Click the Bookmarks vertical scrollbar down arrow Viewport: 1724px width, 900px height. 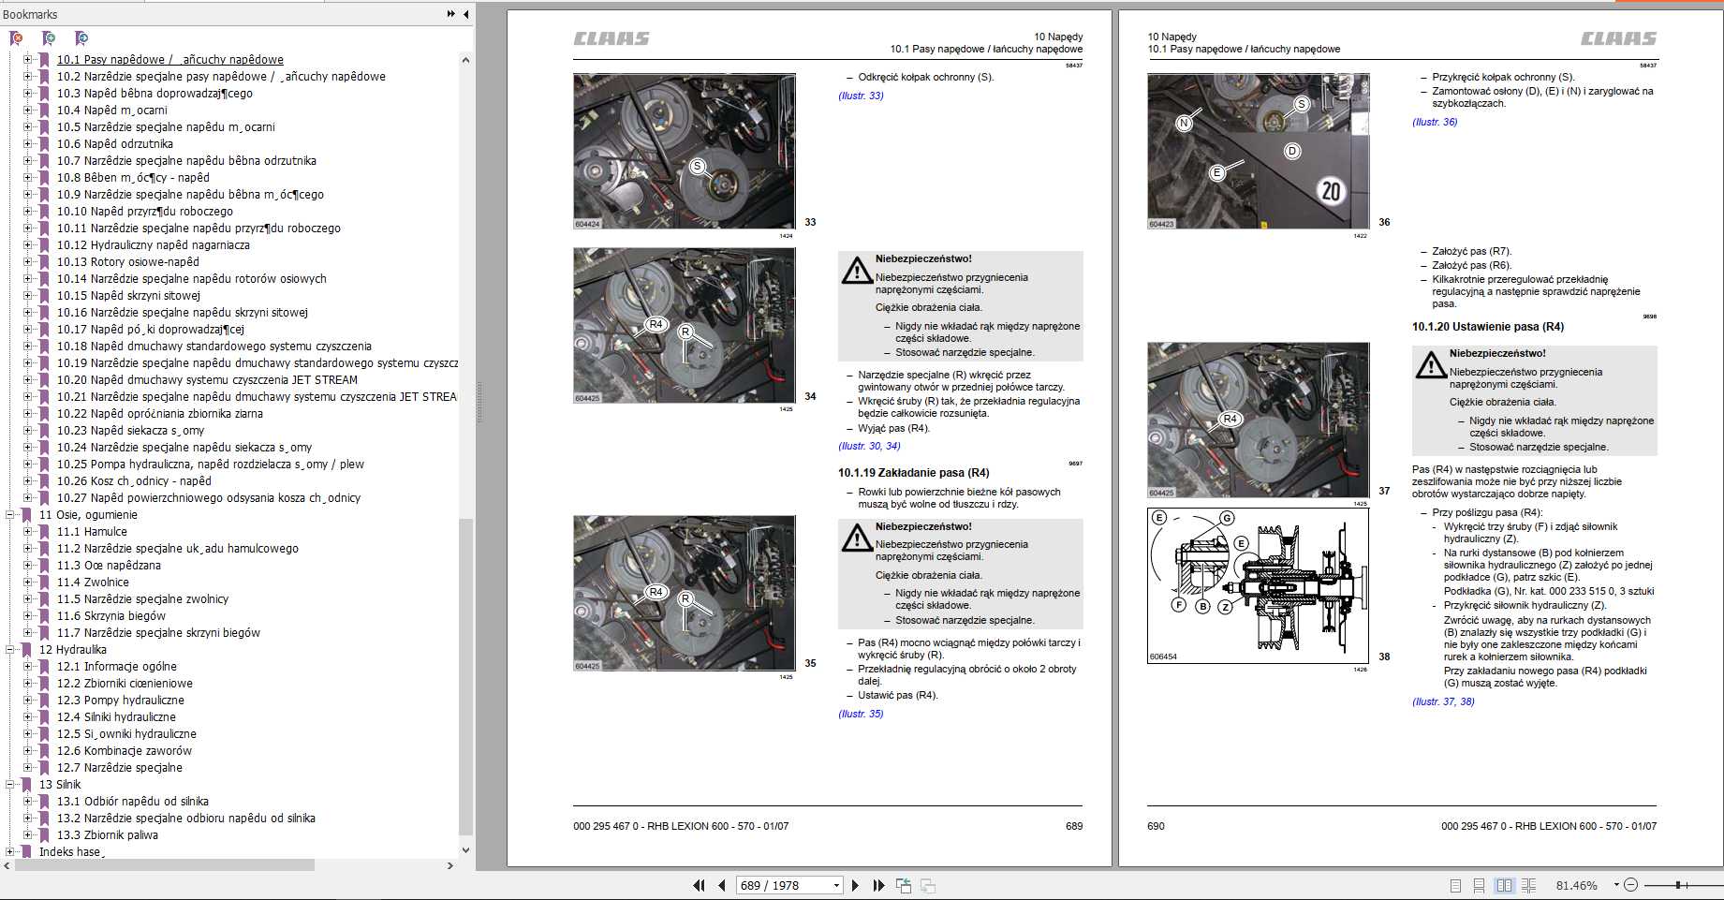coord(465,850)
